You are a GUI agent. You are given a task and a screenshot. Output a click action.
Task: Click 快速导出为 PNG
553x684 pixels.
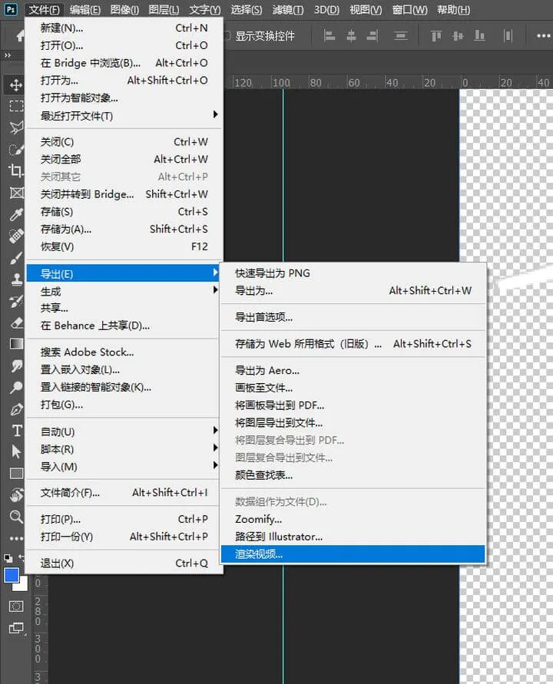point(273,273)
